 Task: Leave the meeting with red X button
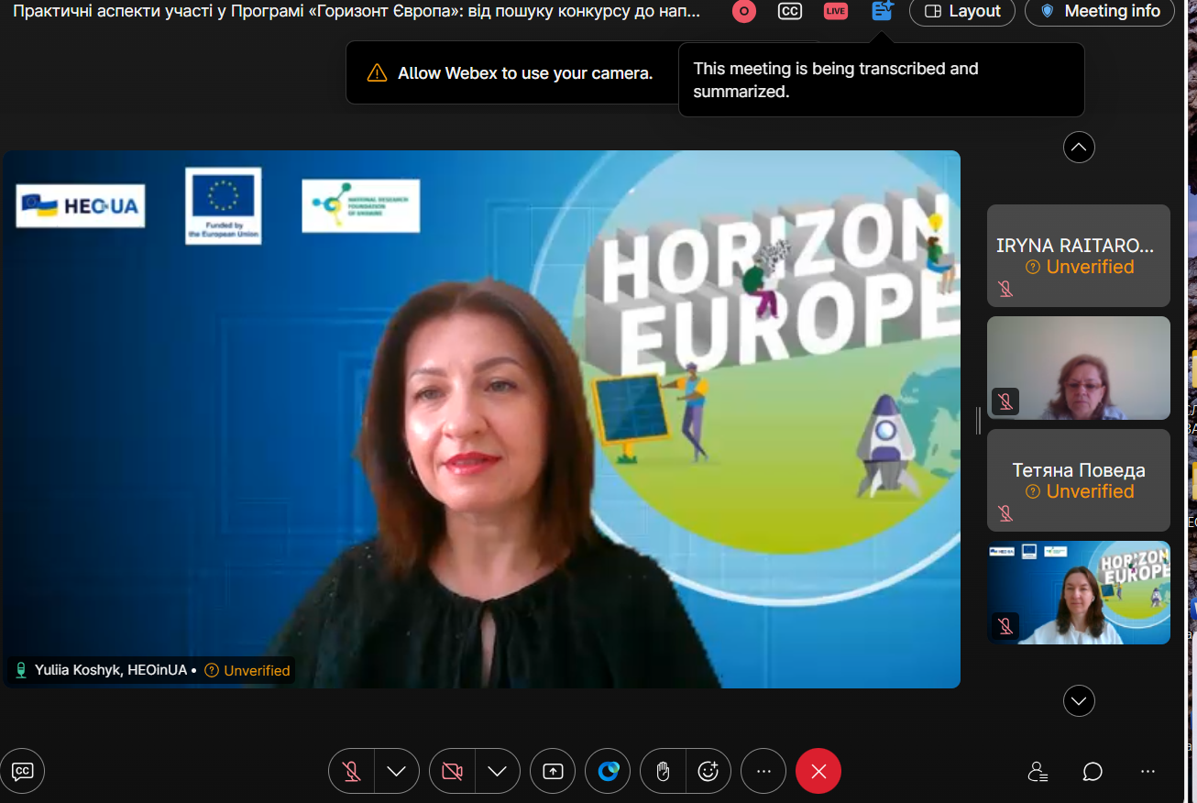818,771
